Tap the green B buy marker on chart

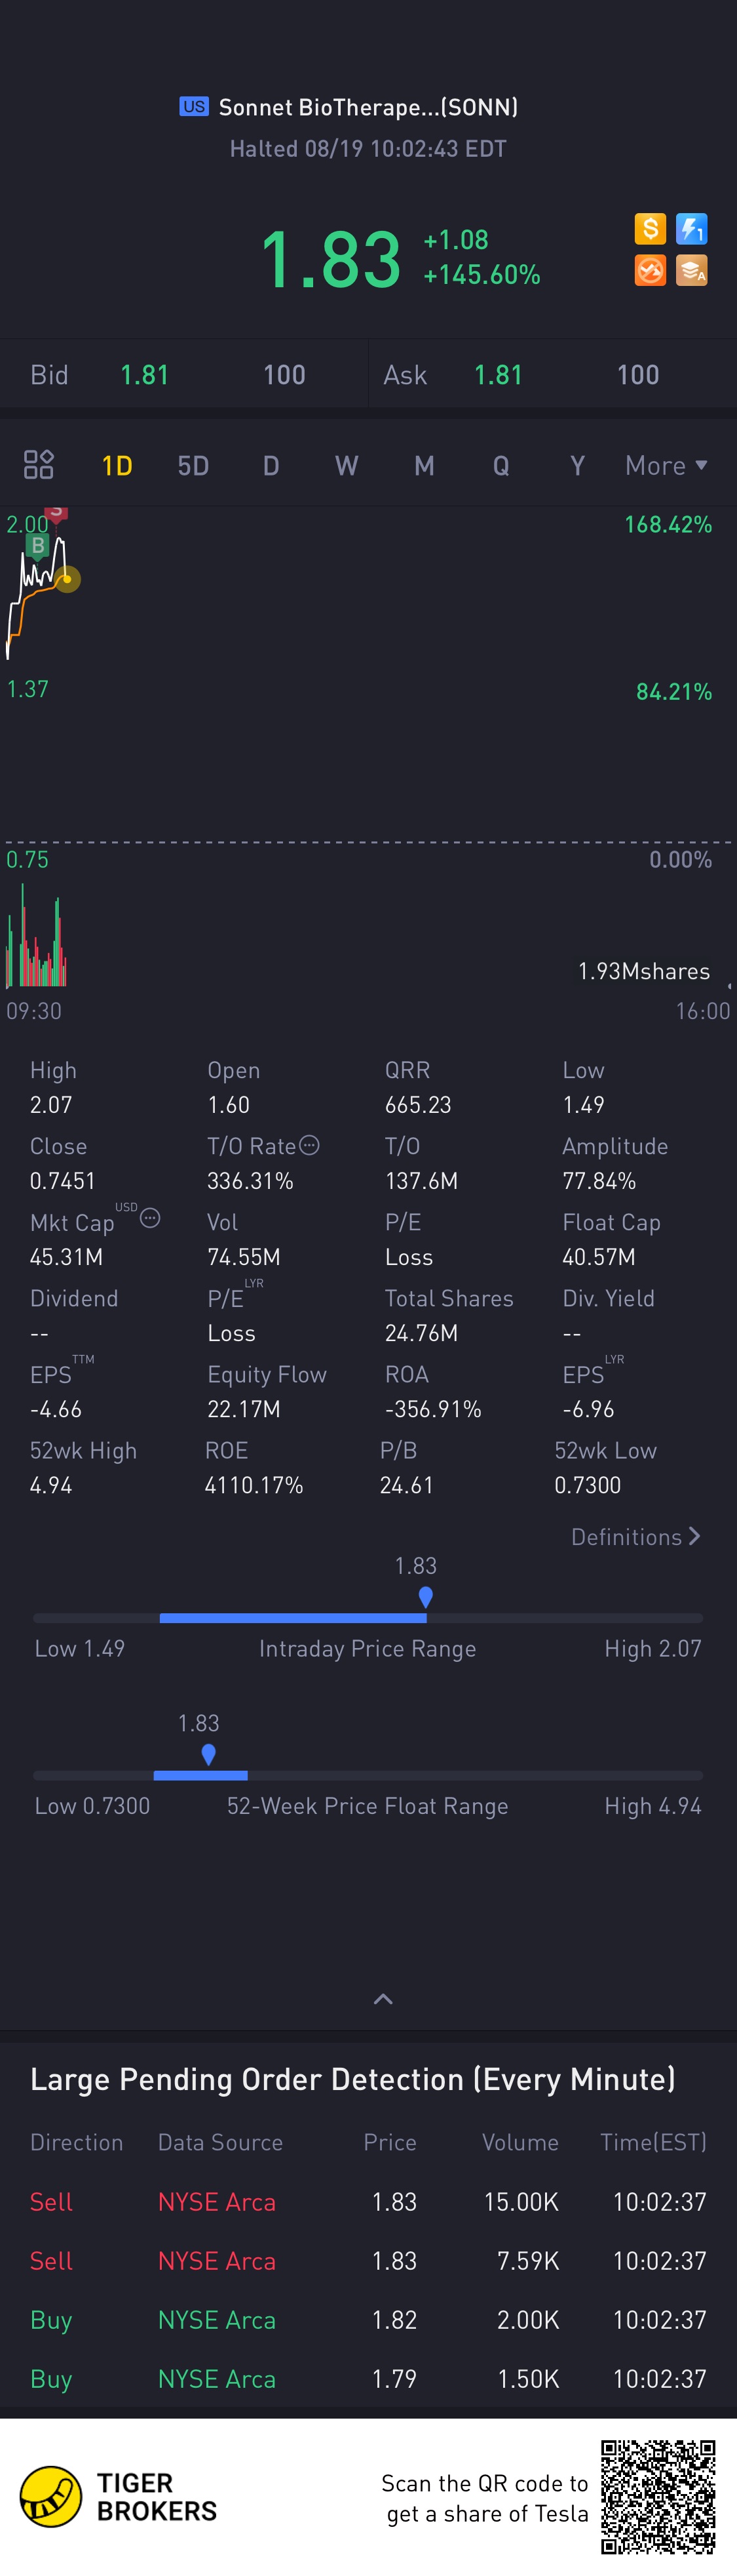(x=38, y=545)
